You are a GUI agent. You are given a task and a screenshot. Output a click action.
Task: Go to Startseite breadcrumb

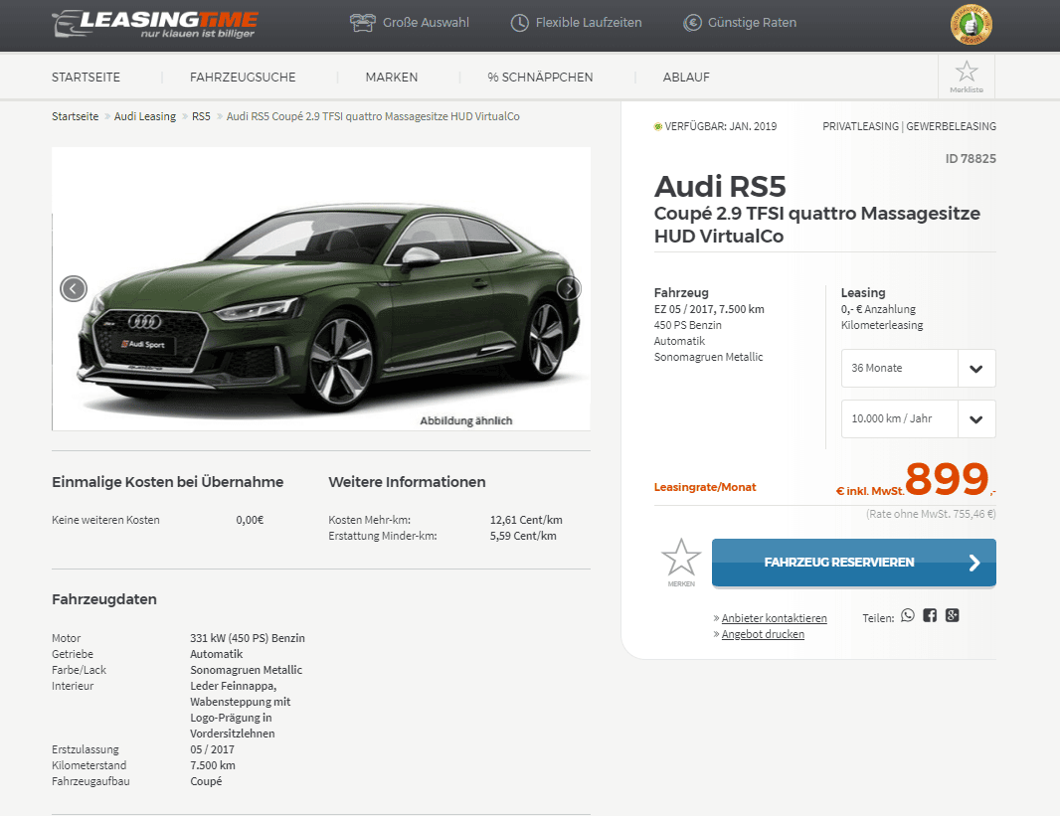coord(75,116)
